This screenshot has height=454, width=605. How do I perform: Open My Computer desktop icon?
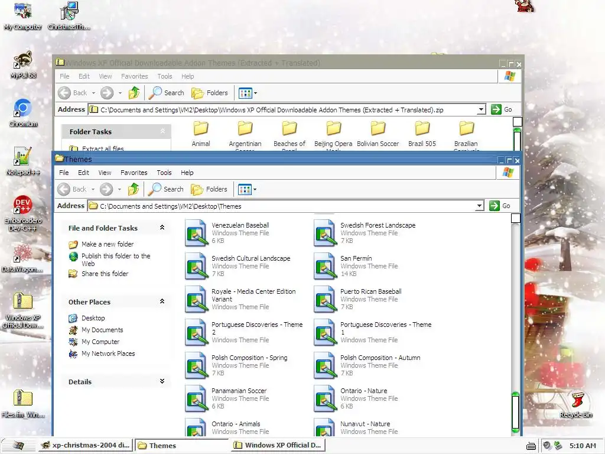point(22,15)
